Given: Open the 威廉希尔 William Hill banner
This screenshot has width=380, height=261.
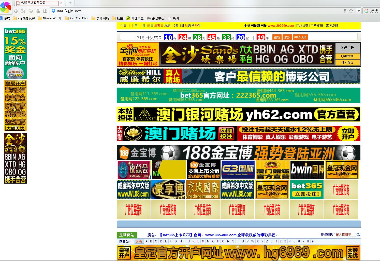Looking at the screenshot, I should pyautogui.click(x=239, y=76).
